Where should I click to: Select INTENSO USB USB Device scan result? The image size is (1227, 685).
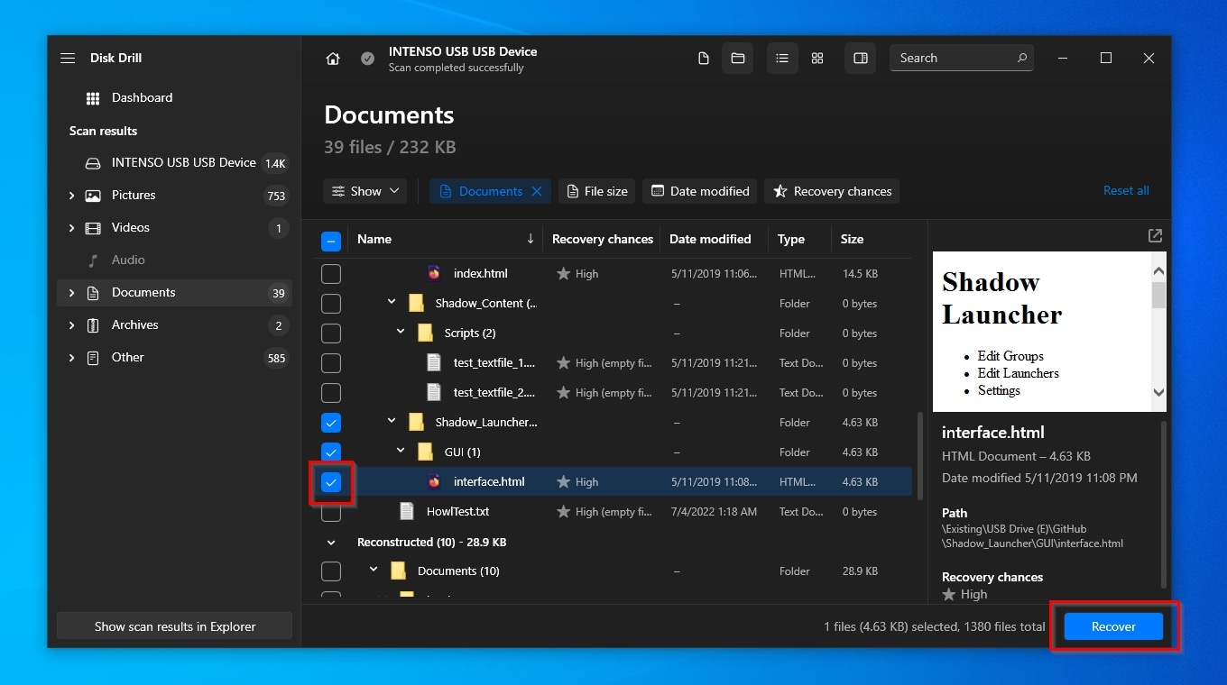coord(174,163)
